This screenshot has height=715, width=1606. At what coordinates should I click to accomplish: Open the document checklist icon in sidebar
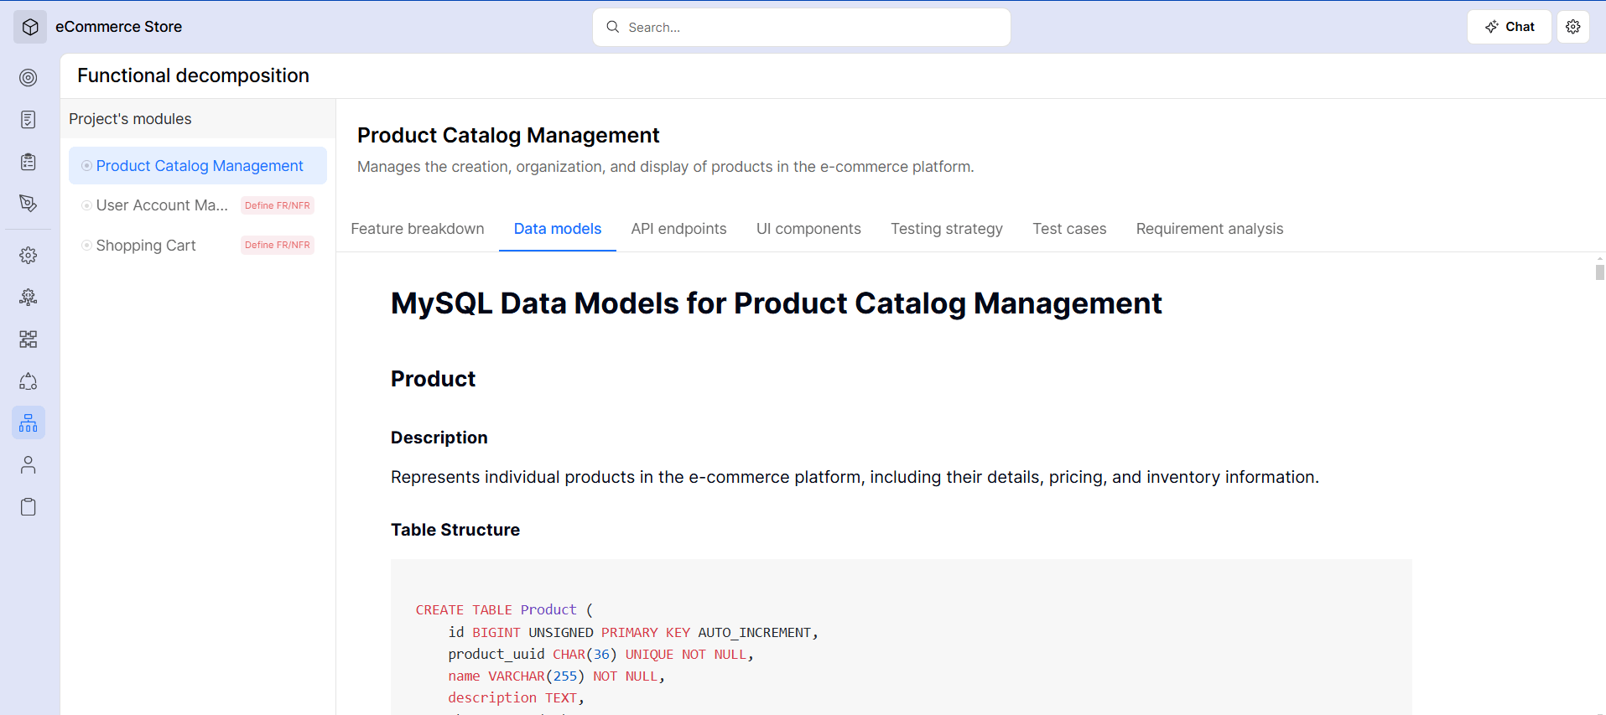point(29,120)
